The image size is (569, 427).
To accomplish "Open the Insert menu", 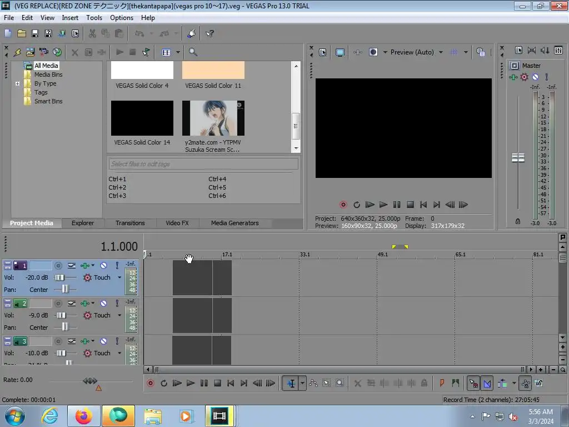I will [70, 18].
